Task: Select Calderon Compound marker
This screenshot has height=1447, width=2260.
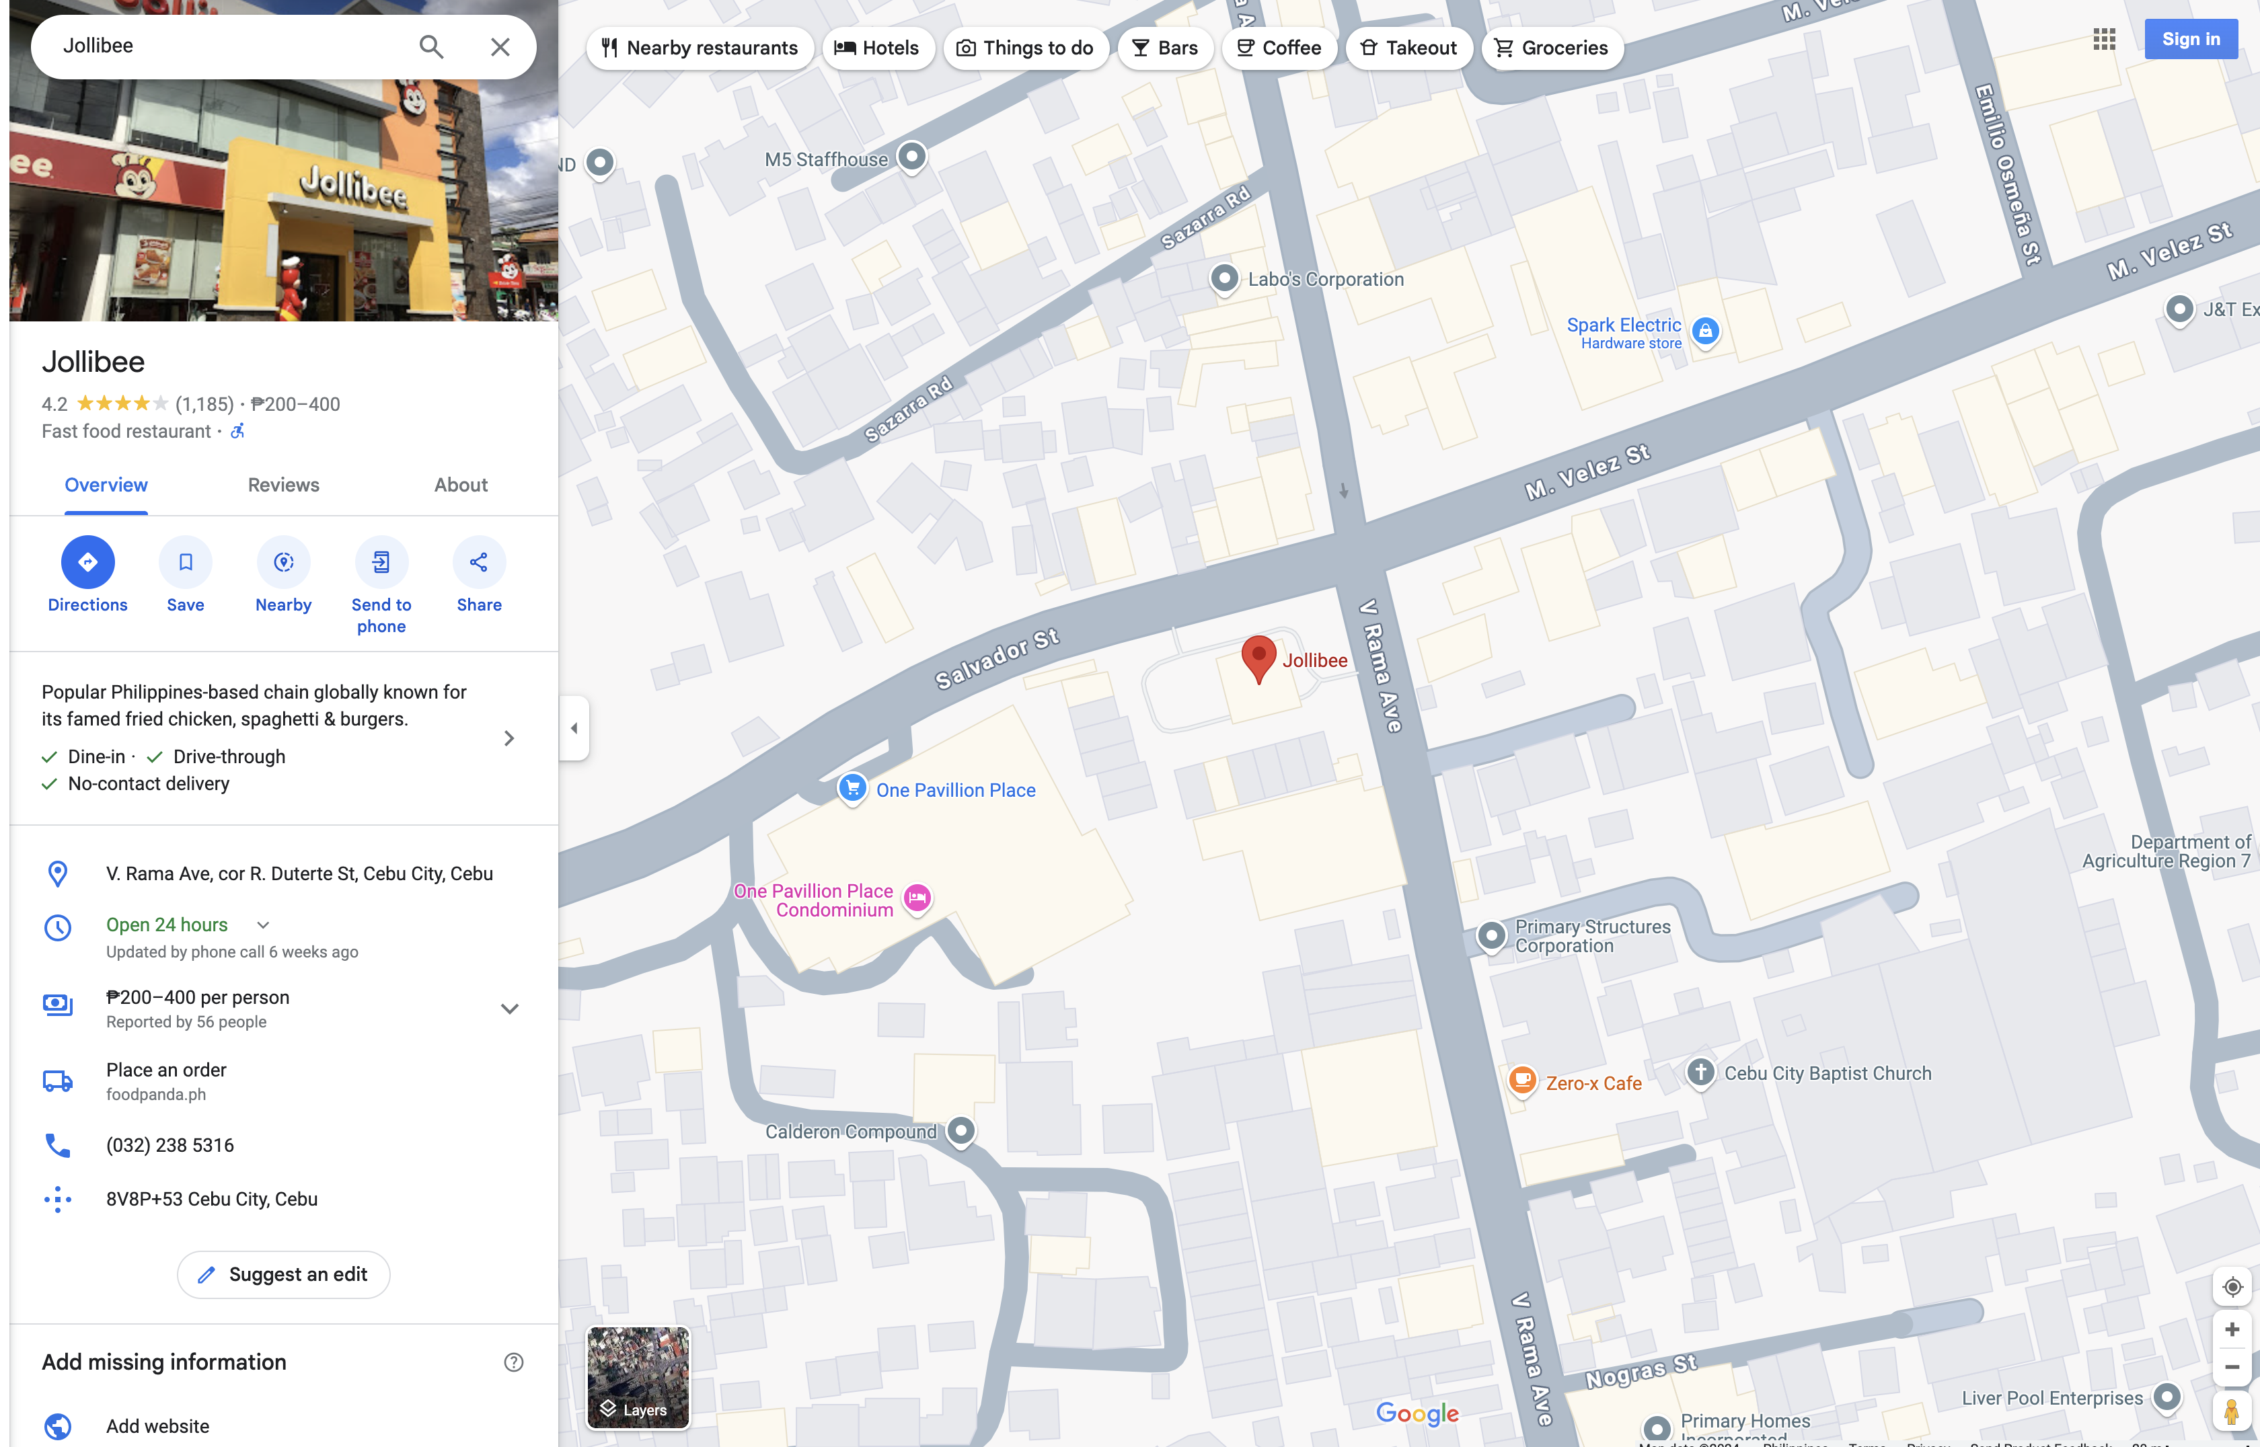Action: coord(961,1131)
